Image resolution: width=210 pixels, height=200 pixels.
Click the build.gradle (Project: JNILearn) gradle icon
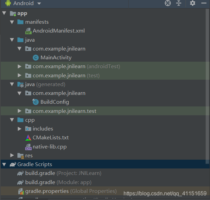[20, 173]
